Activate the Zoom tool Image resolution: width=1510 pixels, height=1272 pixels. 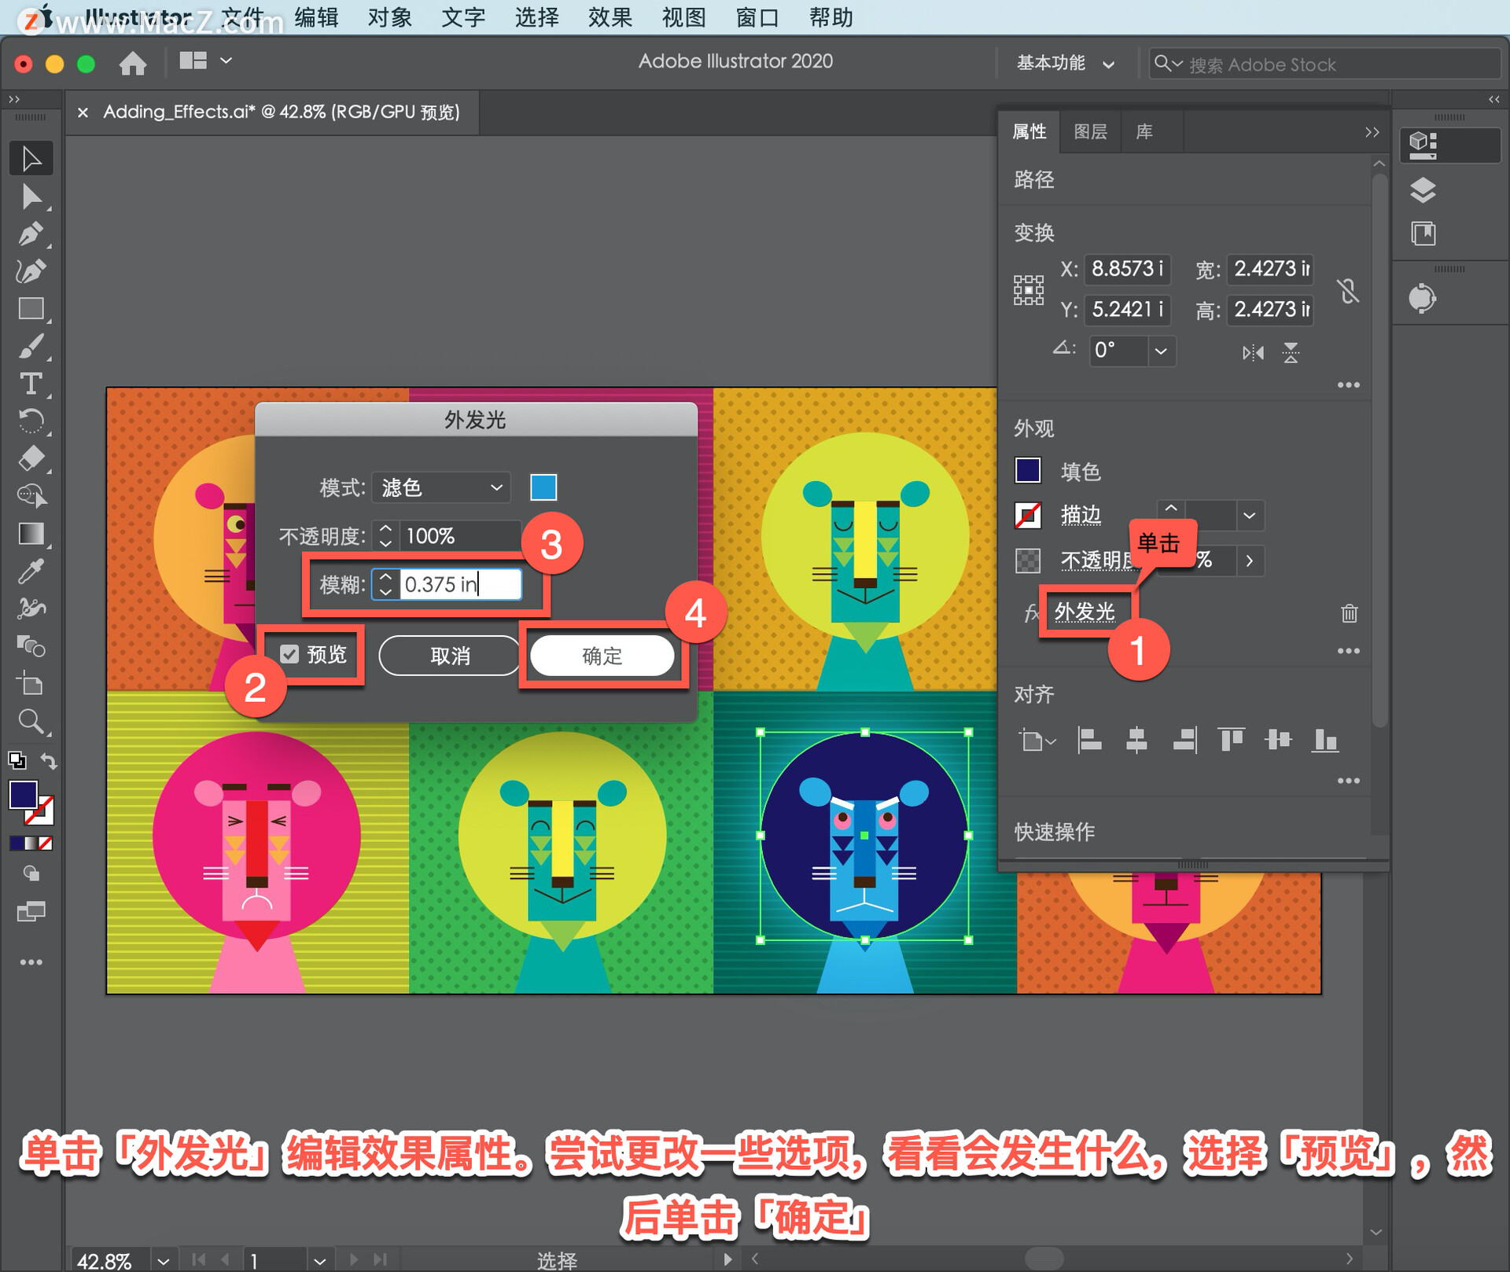(x=31, y=721)
